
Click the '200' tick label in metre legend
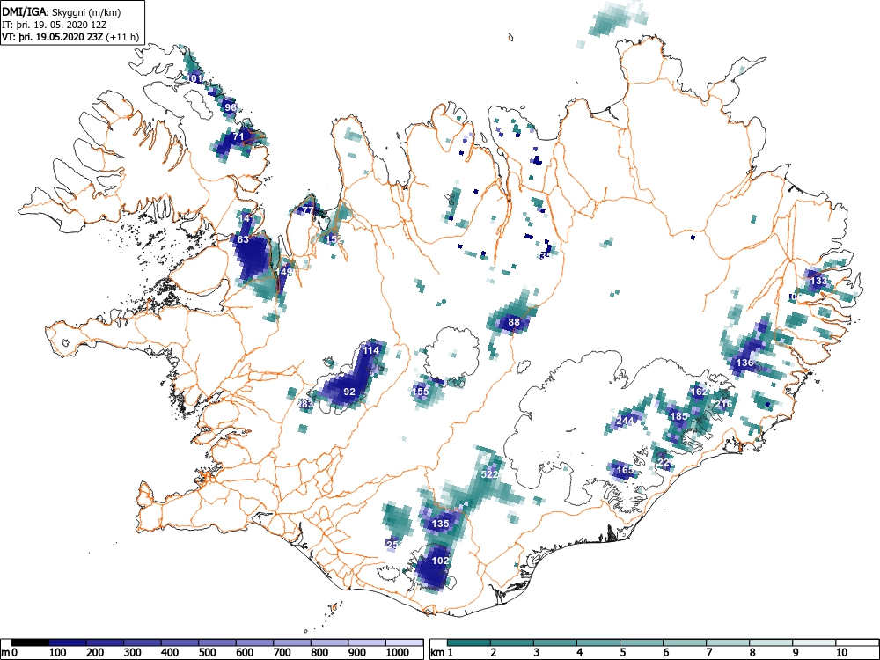95,653
